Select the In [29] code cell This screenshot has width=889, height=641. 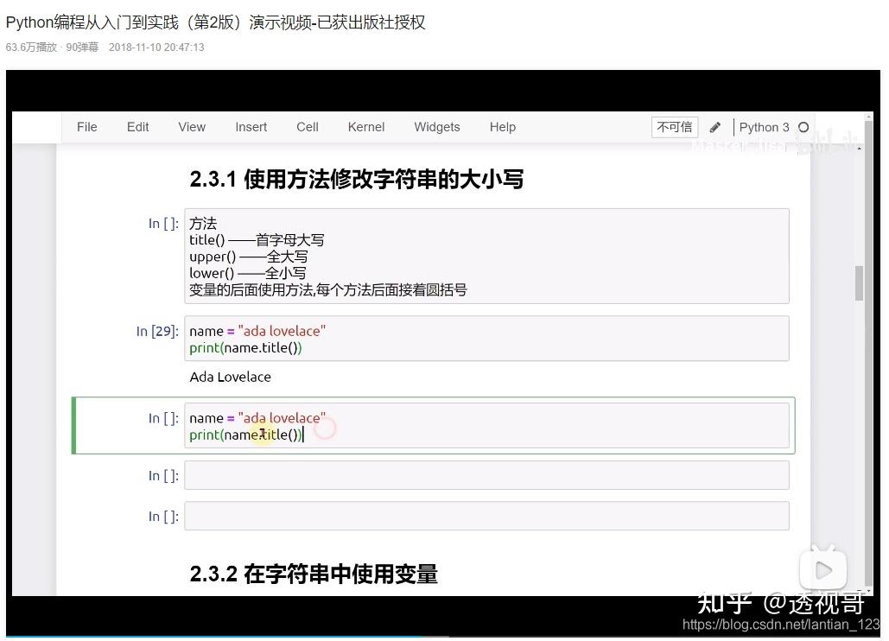(484, 339)
